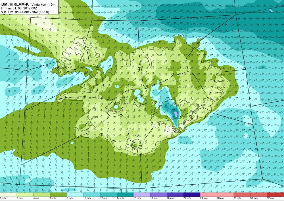Click the "14 m/s" legend label
Viewport: 284px width, 201px height.
coord(120,198)
